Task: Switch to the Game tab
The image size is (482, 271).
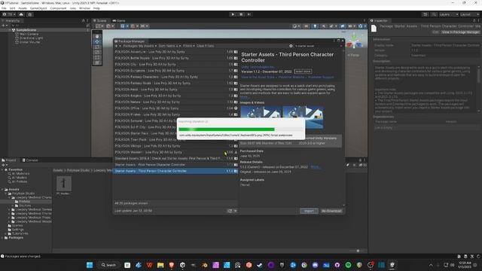Action: 119,20
